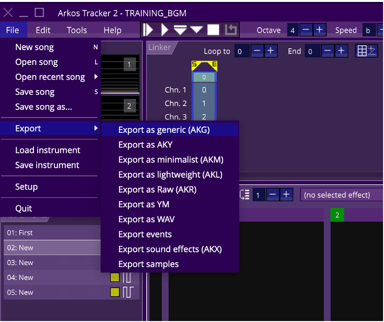The width and height of the screenshot is (384, 322).
Task: Decrease the Loop to value
Action: [x=257, y=51]
